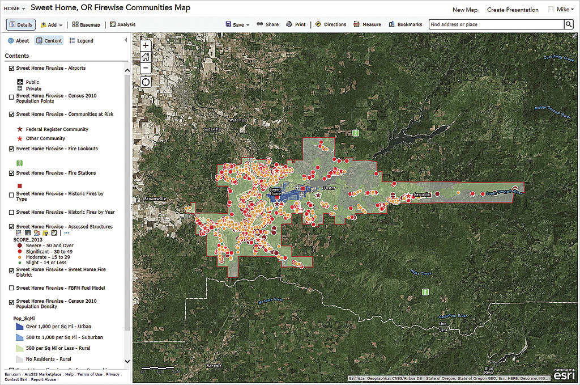Viewport: 580px width, 385px height.
Task: Toggle the Fire Stations layer
Action: point(11,174)
